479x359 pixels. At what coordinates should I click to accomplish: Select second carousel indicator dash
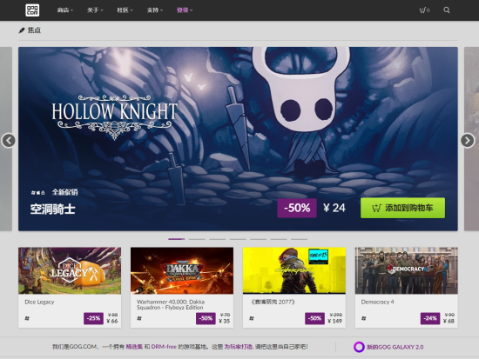pyautogui.click(x=197, y=239)
